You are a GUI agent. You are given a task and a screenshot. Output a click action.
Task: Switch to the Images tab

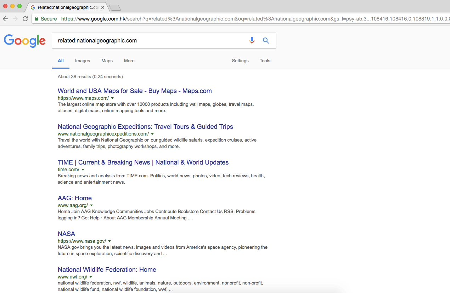pyautogui.click(x=83, y=61)
